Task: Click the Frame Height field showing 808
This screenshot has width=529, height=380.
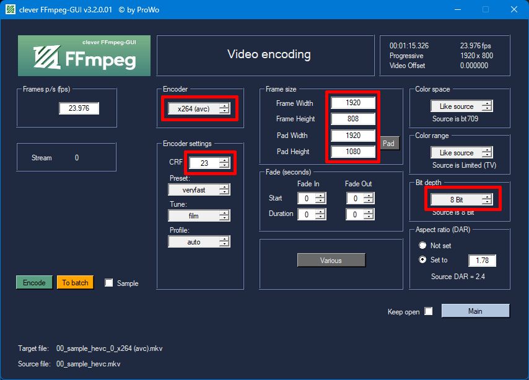Action: (353, 119)
